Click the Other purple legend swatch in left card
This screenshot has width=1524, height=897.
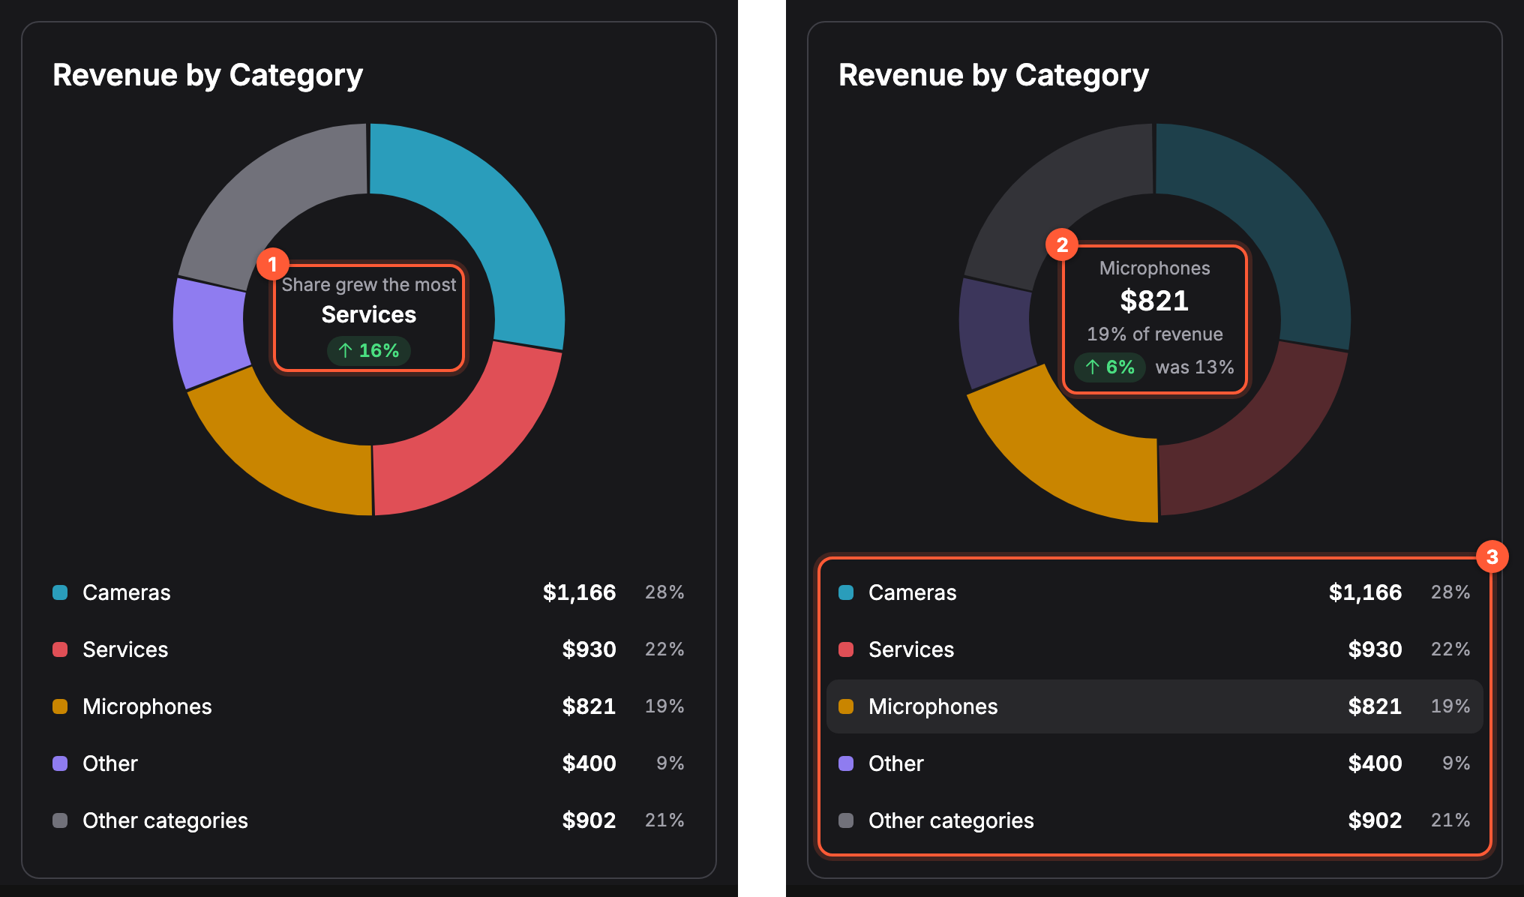pyautogui.click(x=60, y=763)
